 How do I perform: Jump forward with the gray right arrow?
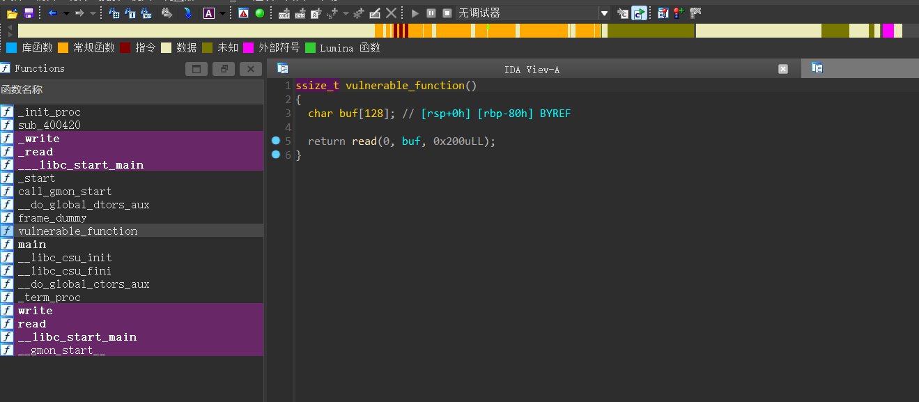(x=79, y=13)
